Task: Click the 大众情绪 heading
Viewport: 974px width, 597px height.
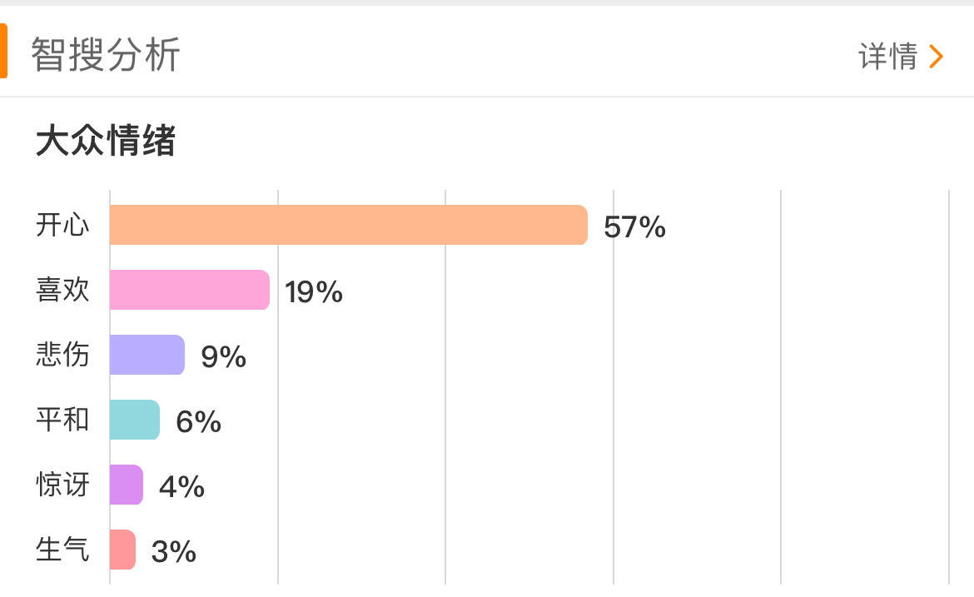Action: (106, 141)
